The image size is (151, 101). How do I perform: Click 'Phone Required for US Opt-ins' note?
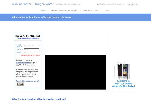[30, 55]
